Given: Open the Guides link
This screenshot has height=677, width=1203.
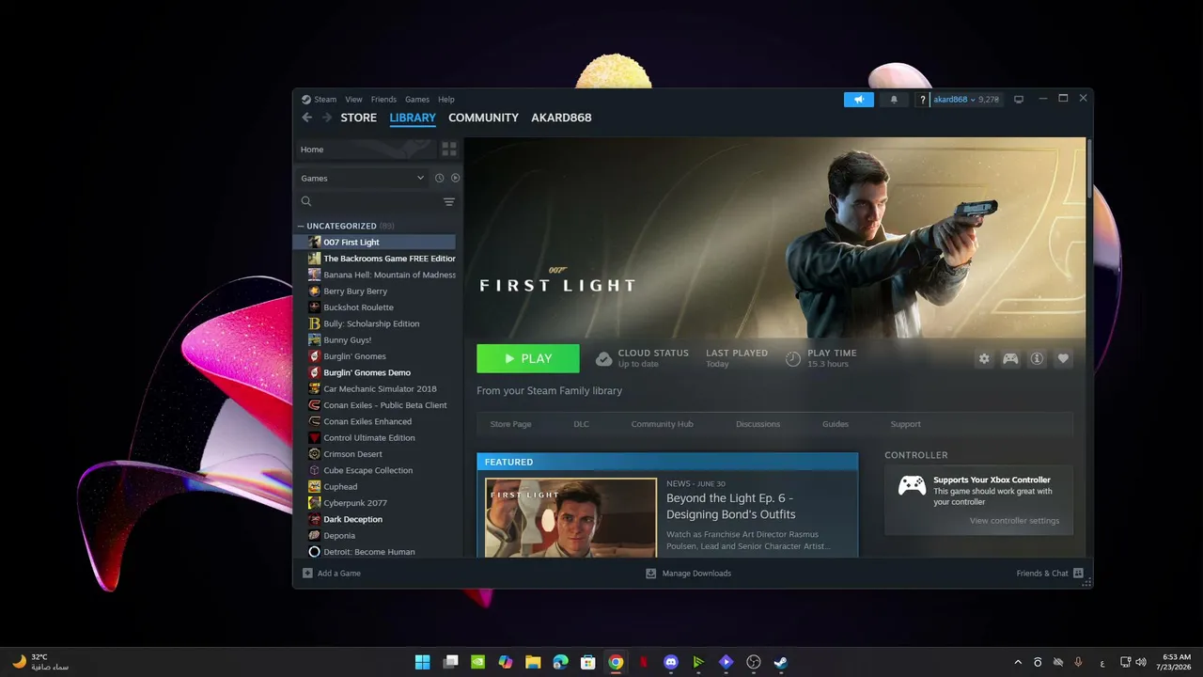Looking at the screenshot, I should pos(836,424).
